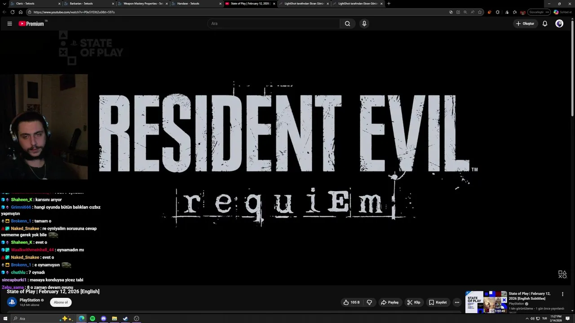Like the video with thumbs up 105 B
575x323 pixels.
point(352,302)
